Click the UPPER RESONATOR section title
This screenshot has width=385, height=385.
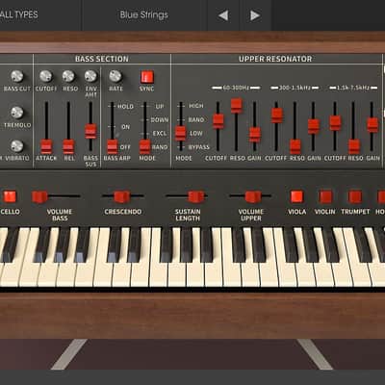275,59
